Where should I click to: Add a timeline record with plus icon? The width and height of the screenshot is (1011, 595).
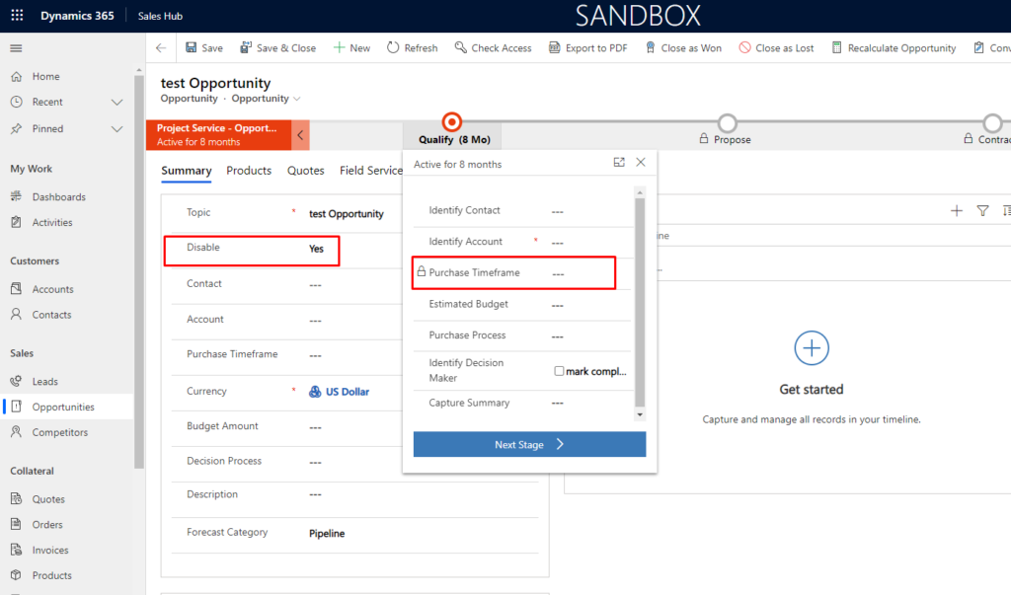(x=956, y=211)
